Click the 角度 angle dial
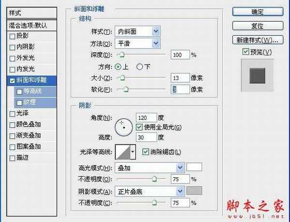Viewport: 290px width, 222px height. coord(123,126)
